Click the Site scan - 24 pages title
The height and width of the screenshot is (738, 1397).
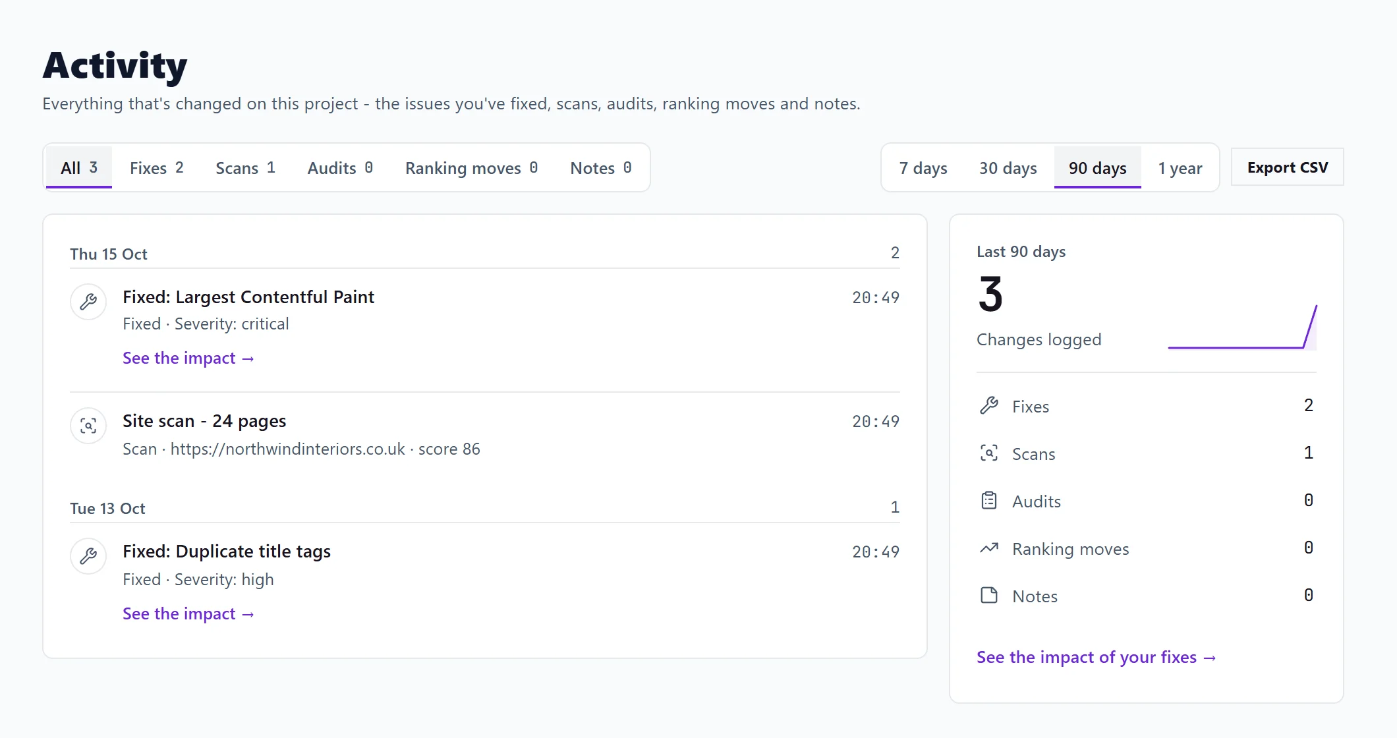click(x=204, y=421)
